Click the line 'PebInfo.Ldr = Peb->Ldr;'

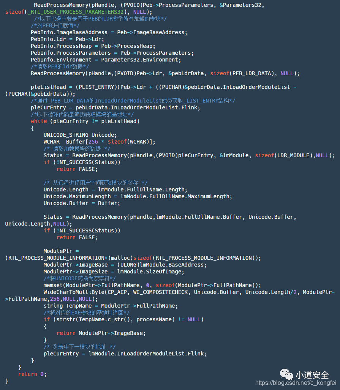(67, 39)
